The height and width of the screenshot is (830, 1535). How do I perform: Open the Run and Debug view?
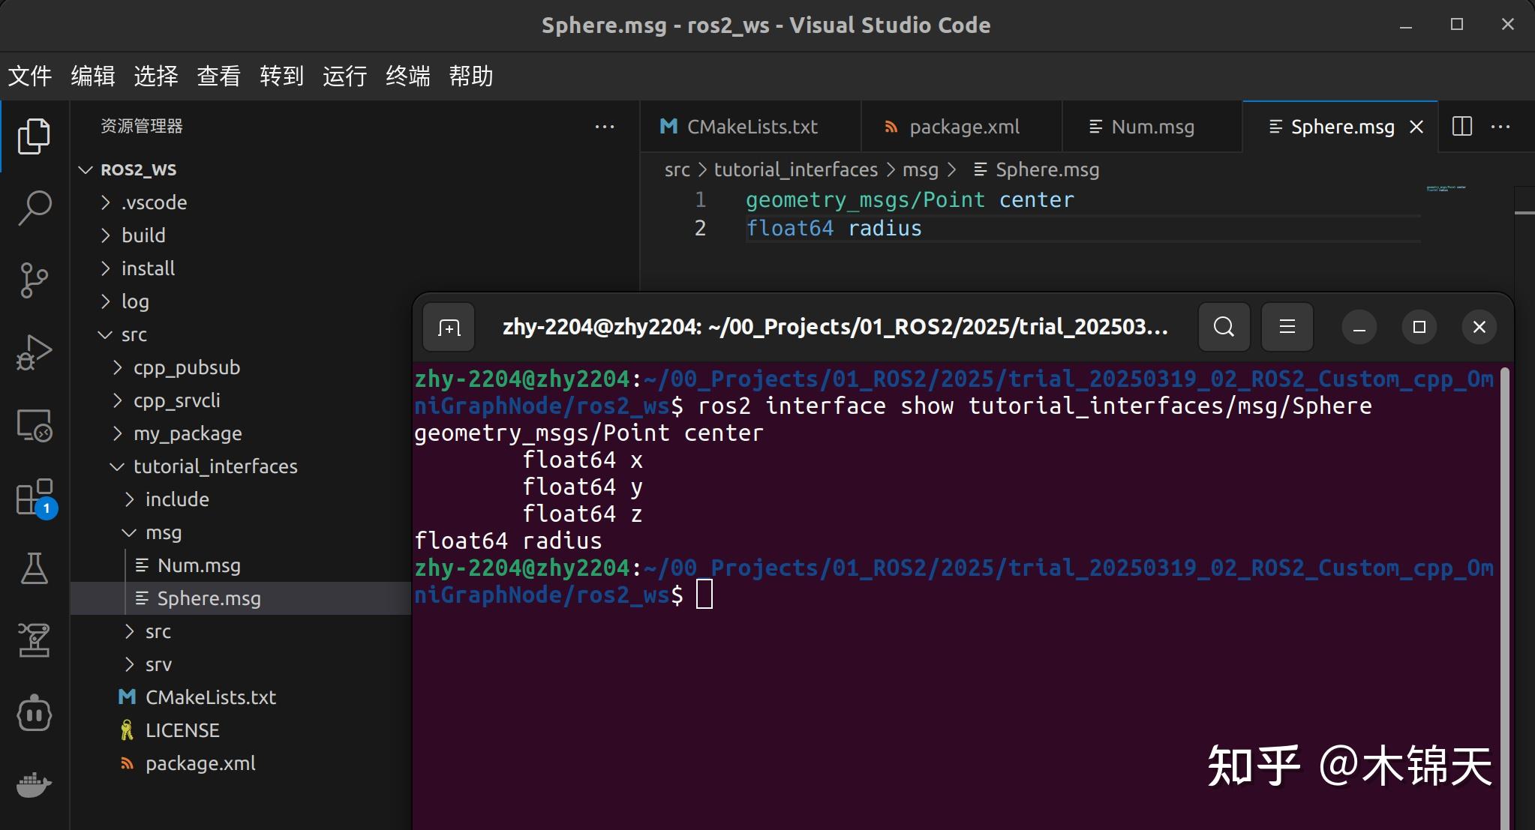[x=34, y=352]
